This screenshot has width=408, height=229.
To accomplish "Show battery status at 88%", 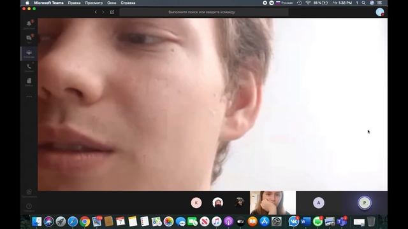I will click(321, 3).
